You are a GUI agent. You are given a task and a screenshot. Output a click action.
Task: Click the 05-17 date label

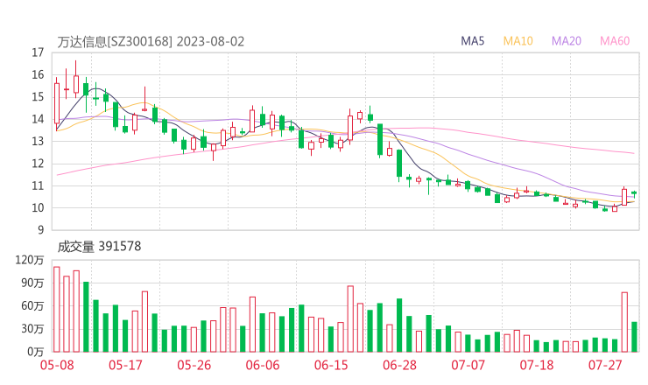(x=125, y=365)
